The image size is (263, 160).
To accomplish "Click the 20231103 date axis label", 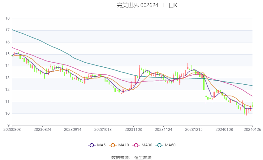I will click(133, 130).
